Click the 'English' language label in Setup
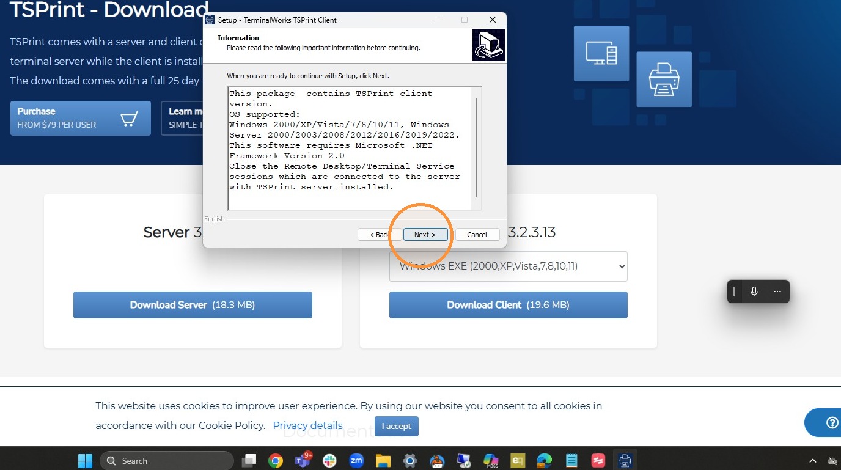 [215, 219]
